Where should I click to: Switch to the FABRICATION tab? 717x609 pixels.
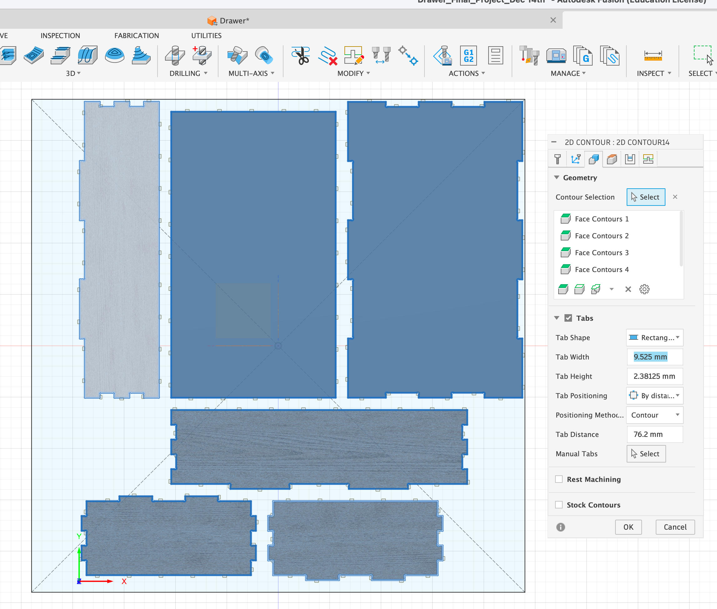(137, 36)
